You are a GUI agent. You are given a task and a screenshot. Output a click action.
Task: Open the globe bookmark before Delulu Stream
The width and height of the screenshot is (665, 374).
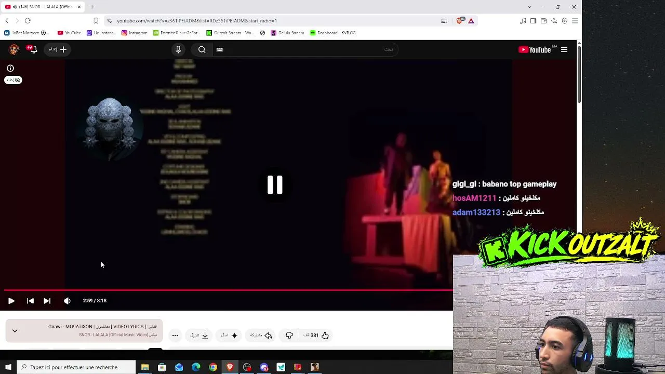263,33
